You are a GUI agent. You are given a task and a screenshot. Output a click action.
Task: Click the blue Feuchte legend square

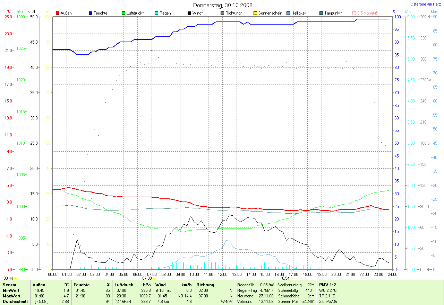coord(91,13)
